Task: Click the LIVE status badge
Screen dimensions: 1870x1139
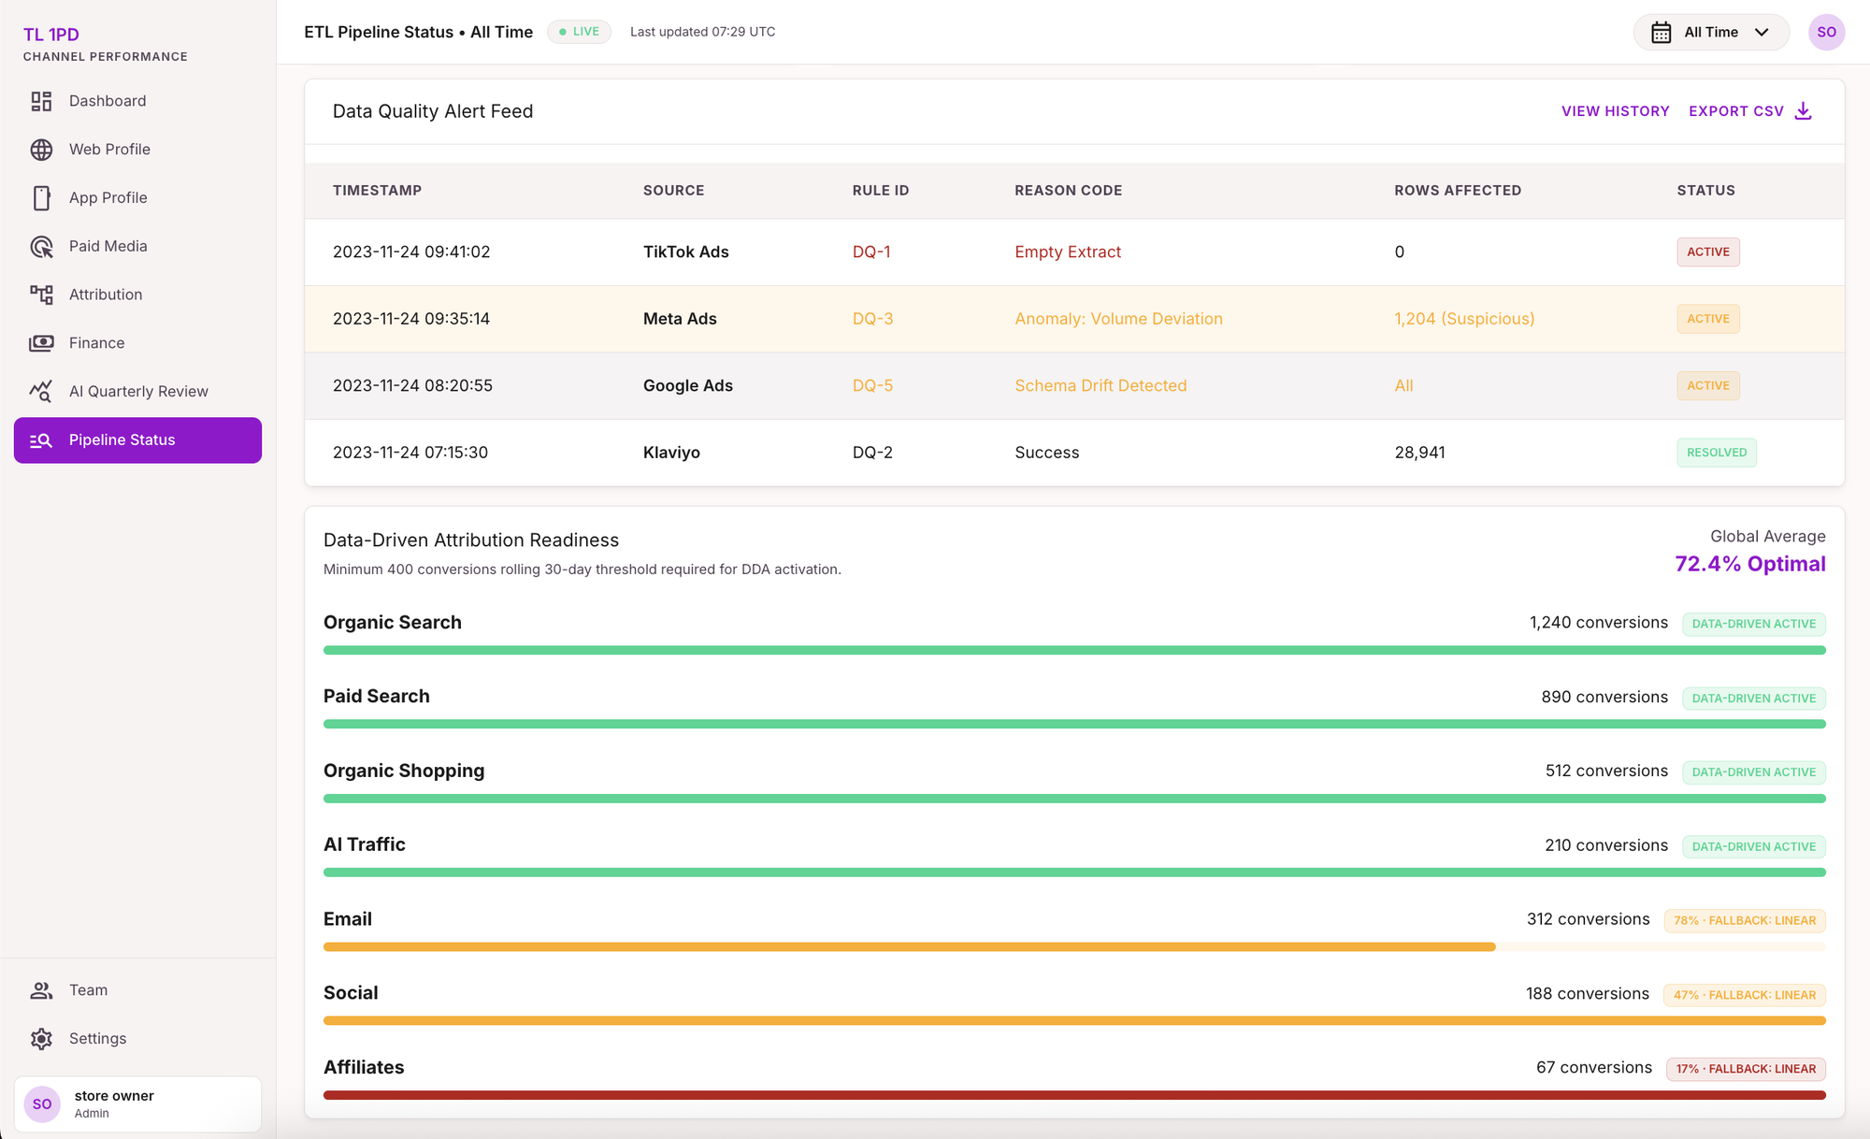Action: (579, 32)
